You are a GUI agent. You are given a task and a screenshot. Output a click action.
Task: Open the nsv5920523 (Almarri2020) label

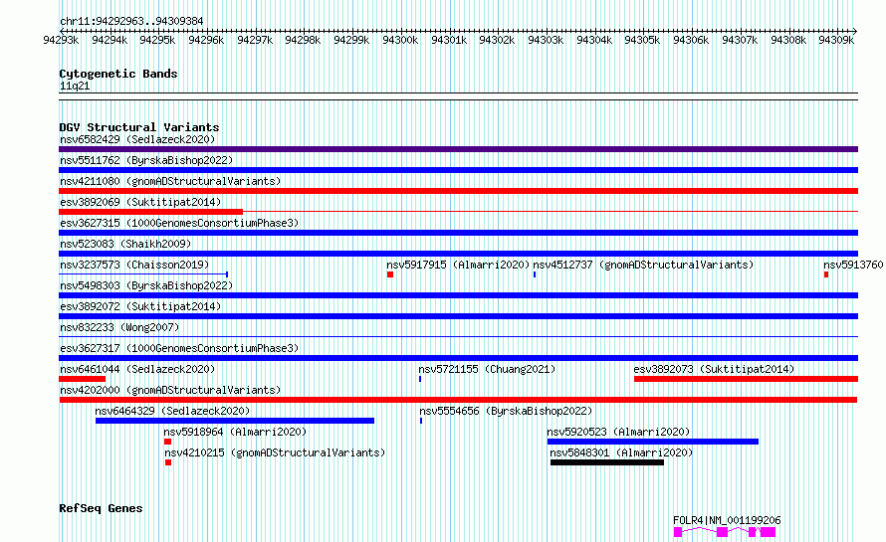click(618, 432)
